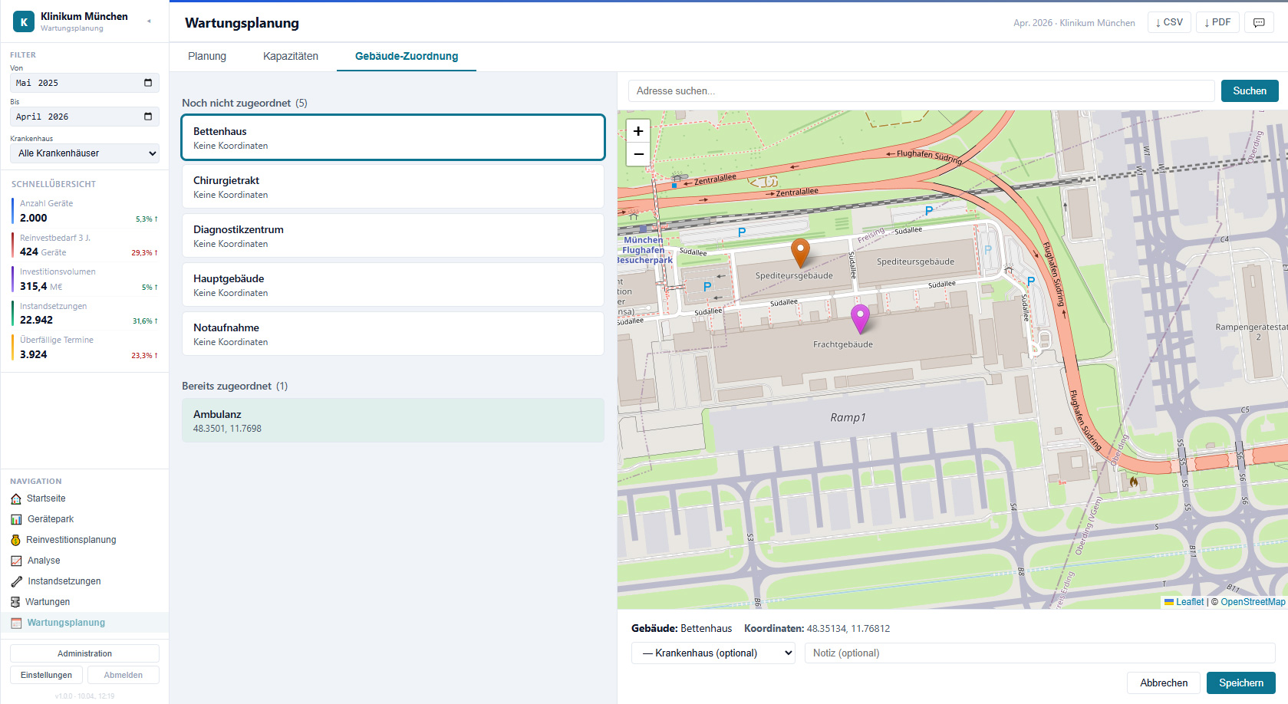Open the Krankenhaus (optional) dropdown
The height and width of the screenshot is (704, 1288).
(x=713, y=653)
